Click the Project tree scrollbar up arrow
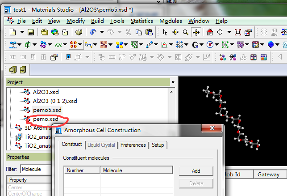The height and width of the screenshot is (196, 287). 171,92
